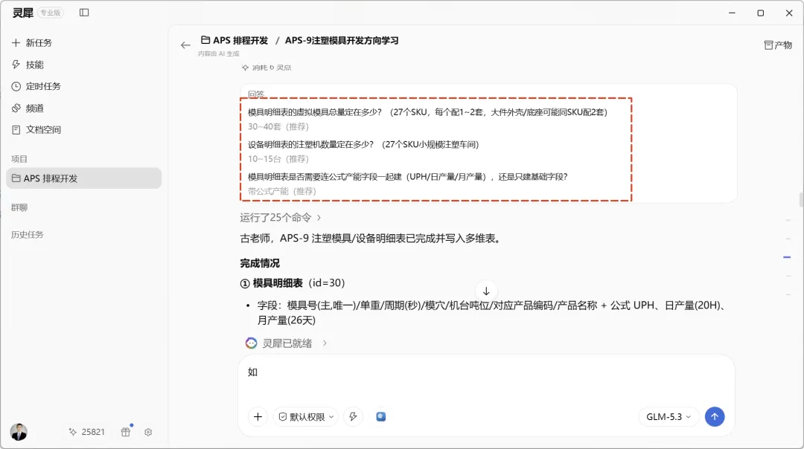This screenshot has width=804, height=449.
Task: Click the blue active marker in message outline
Action: 787,257
